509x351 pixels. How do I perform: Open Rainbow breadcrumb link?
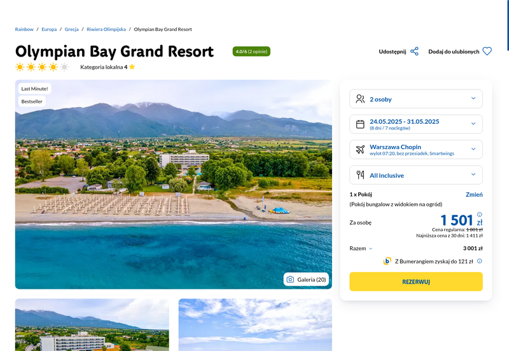(24, 29)
